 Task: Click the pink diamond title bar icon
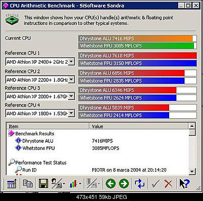click(x=6, y=6)
